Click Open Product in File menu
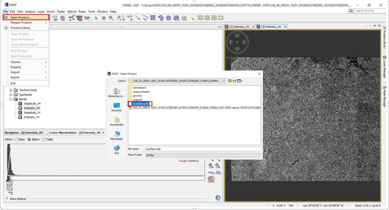This screenshot has height=210, width=389. (x=21, y=17)
